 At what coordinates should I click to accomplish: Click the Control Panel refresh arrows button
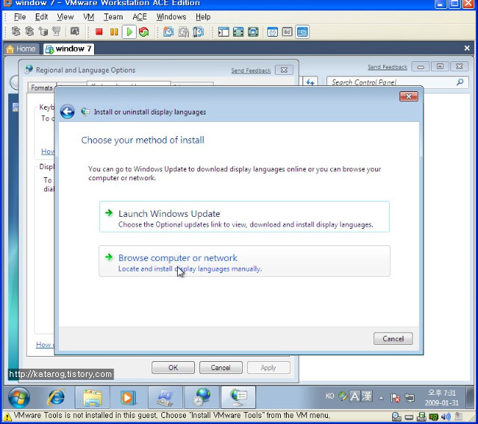[311, 82]
